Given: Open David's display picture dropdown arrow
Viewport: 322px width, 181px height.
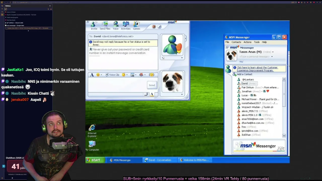Looking at the screenshot, I should [182, 58].
